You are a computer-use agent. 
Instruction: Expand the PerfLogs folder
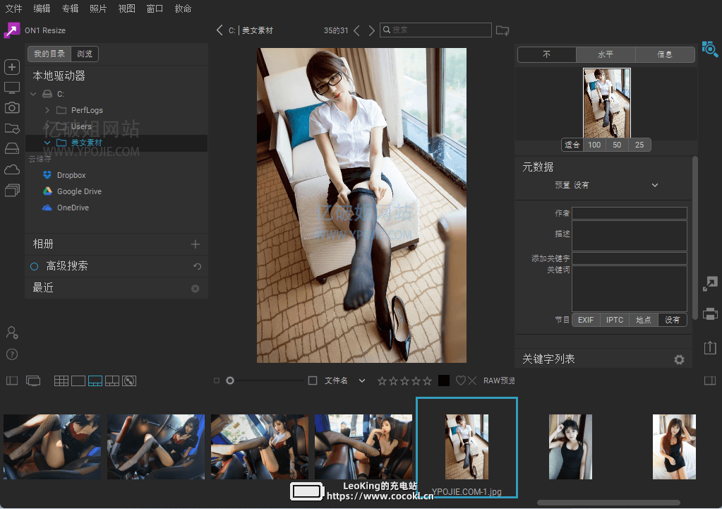47,110
